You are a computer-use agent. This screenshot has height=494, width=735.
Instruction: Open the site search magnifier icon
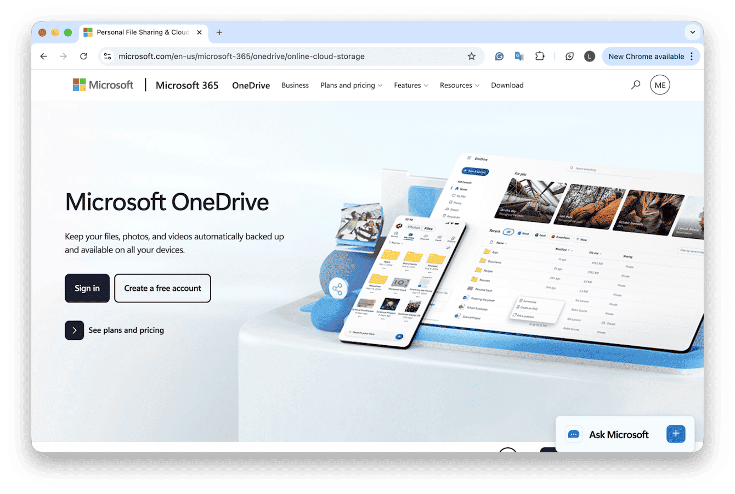pyautogui.click(x=636, y=85)
